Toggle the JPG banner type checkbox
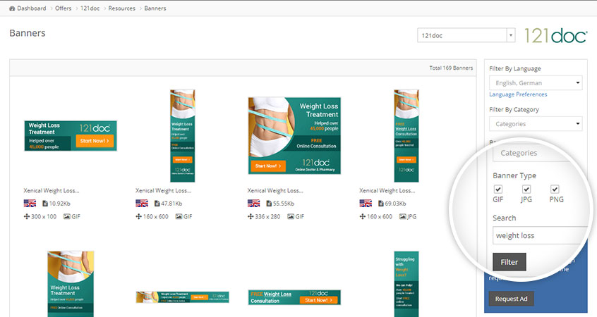 pos(526,189)
